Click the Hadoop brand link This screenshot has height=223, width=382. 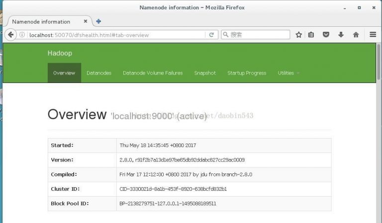pyautogui.click(x=60, y=53)
